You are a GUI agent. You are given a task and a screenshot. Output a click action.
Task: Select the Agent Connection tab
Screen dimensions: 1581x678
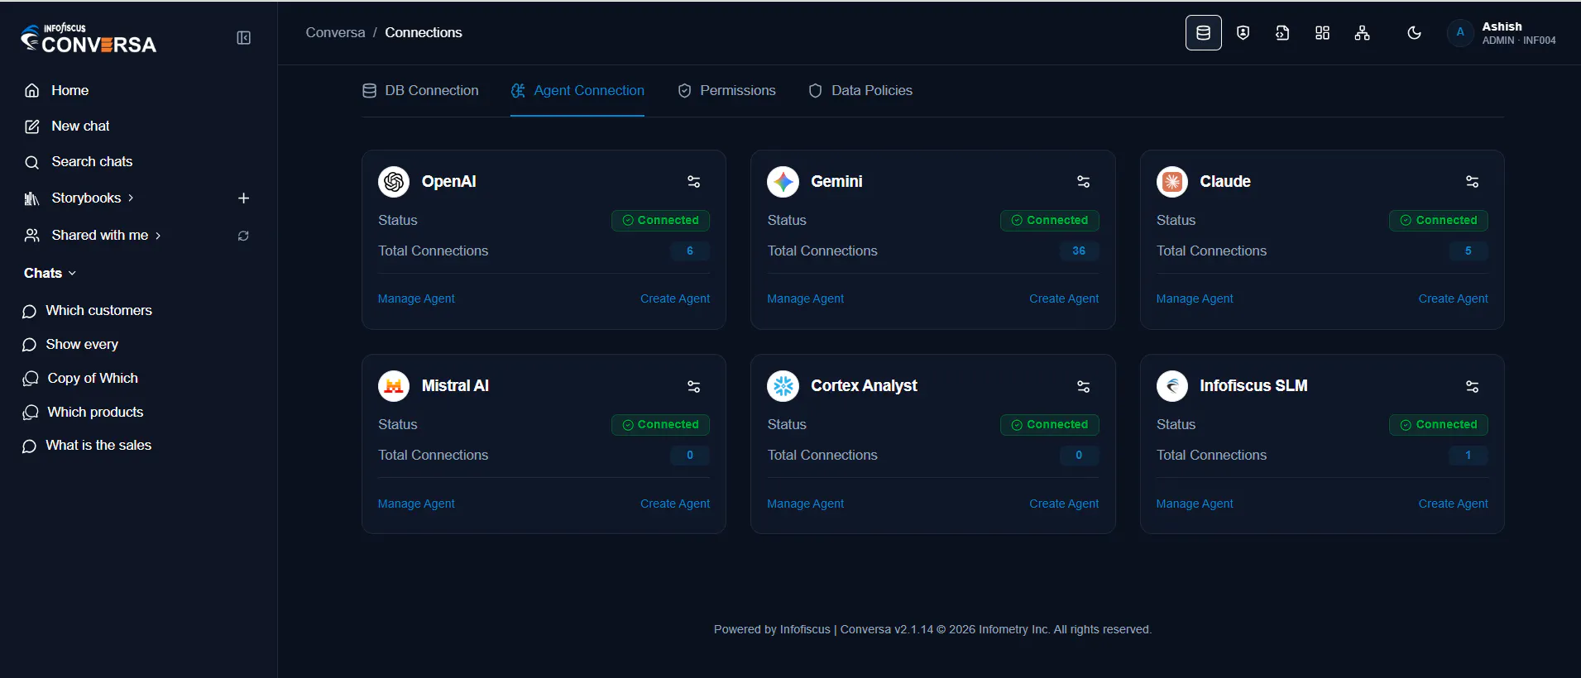click(x=577, y=91)
